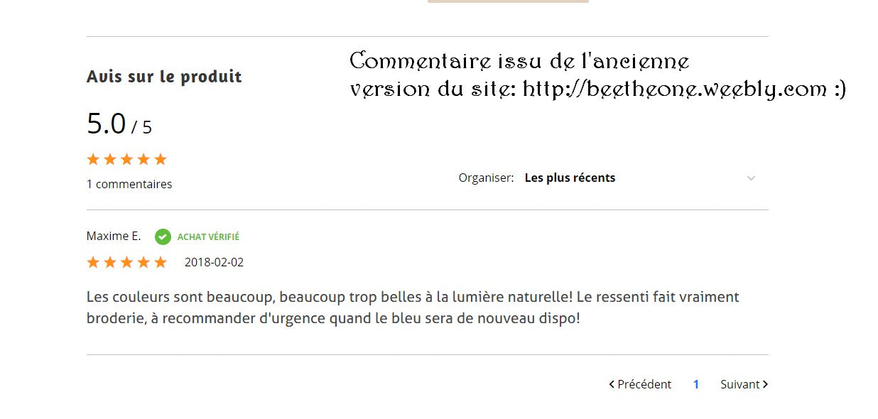Click the "Organiser:" sort label
The width and height of the screenshot is (878, 419).
(x=486, y=178)
